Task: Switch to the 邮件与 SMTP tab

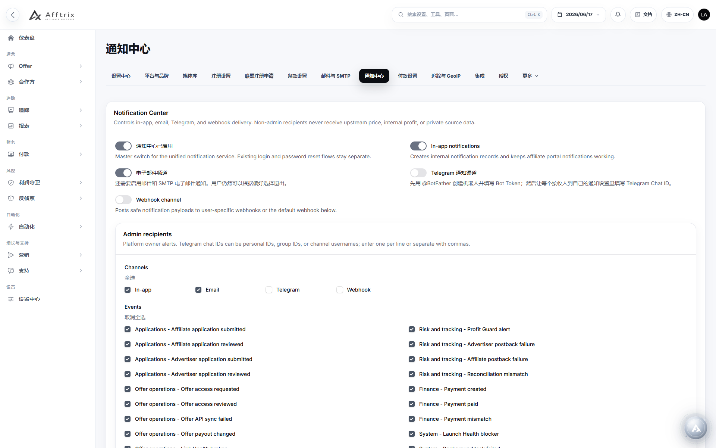Action: point(336,76)
